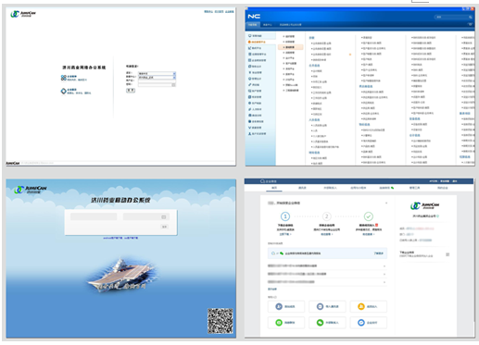Open the first dropdown in the white login form
Screen dimensions: 479x345
pos(157,74)
